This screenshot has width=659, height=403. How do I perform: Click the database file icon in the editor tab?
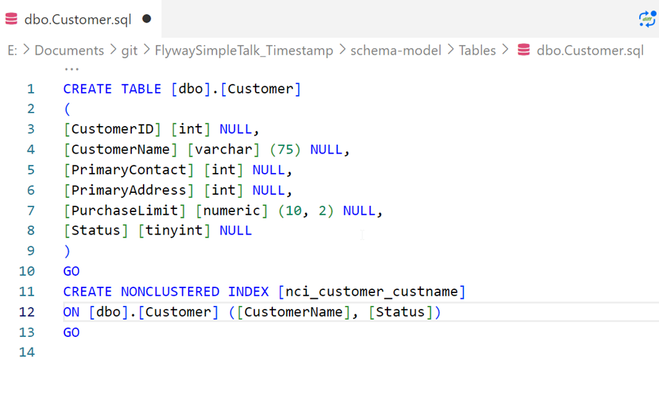click(x=12, y=19)
